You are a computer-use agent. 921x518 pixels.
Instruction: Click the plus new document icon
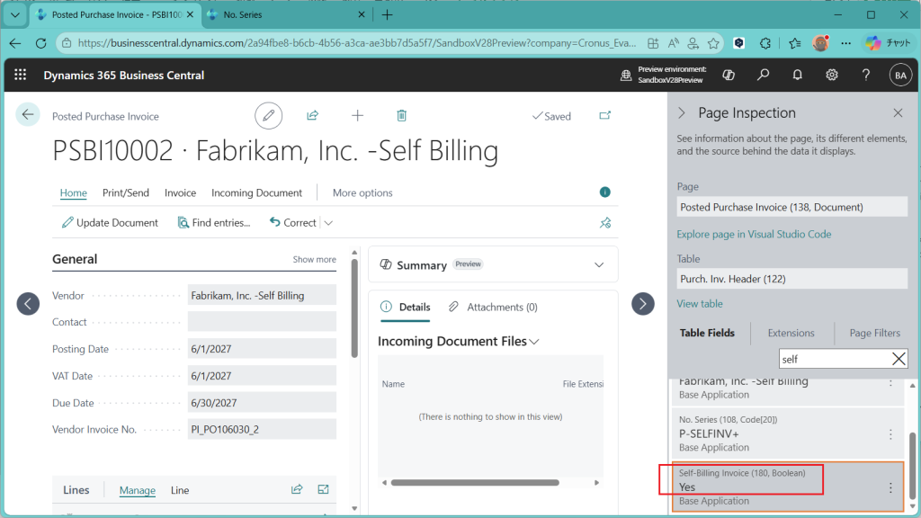tap(357, 115)
